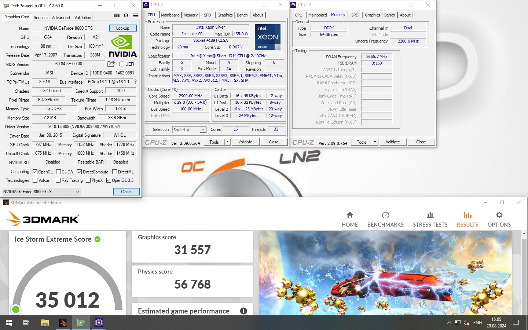The width and height of the screenshot is (528, 330).
Task: Open Socket #1 selection dropdown
Action: coord(190,130)
